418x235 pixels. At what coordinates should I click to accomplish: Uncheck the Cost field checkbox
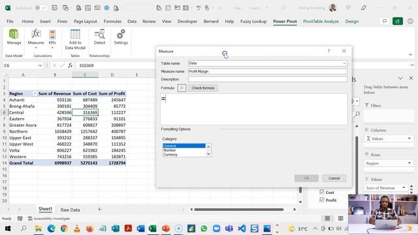pos(322,192)
